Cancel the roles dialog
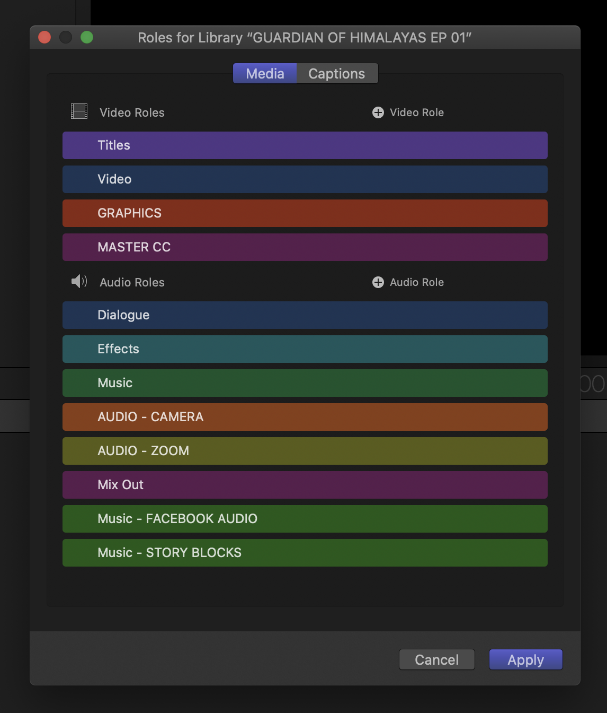607x713 pixels. [x=436, y=659]
